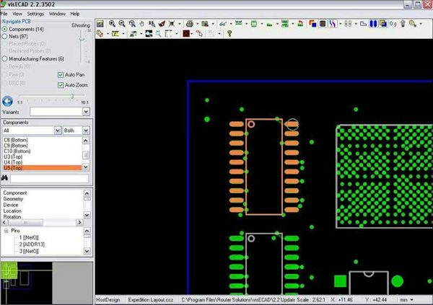The width and height of the screenshot is (433, 305).
Task: Open the File menu
Action: 4,14
